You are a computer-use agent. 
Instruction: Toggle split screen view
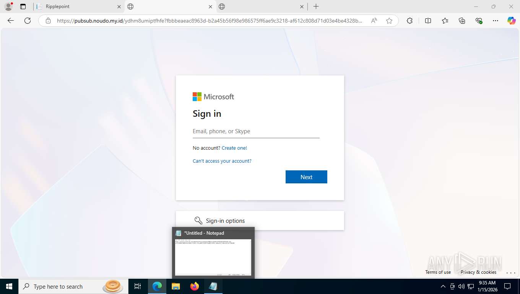(428, 21)
